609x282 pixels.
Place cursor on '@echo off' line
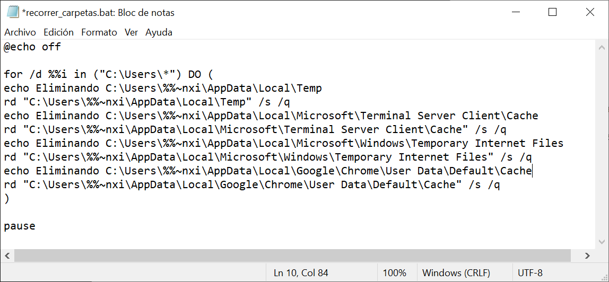(32, 47)
